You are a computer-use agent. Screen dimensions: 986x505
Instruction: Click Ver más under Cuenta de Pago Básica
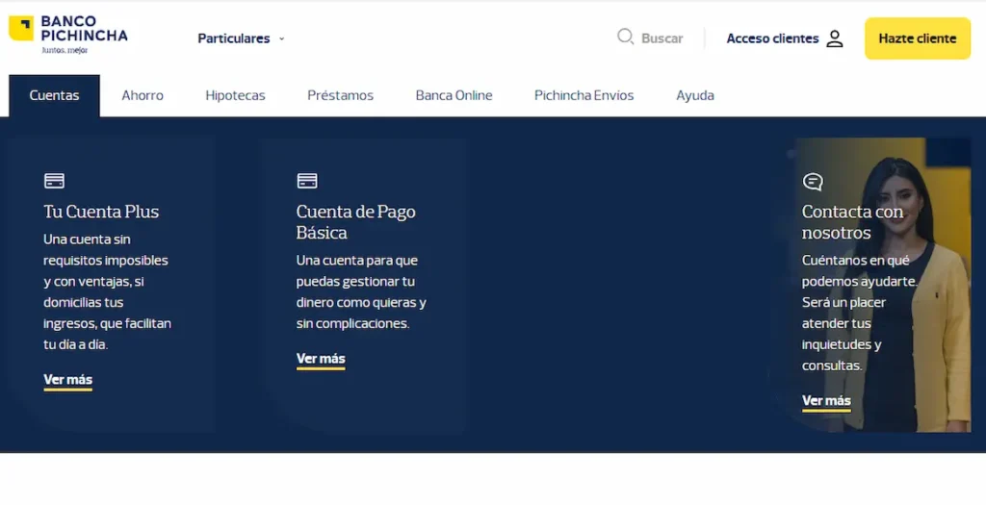pyautogui.click(x=321, y=360)
